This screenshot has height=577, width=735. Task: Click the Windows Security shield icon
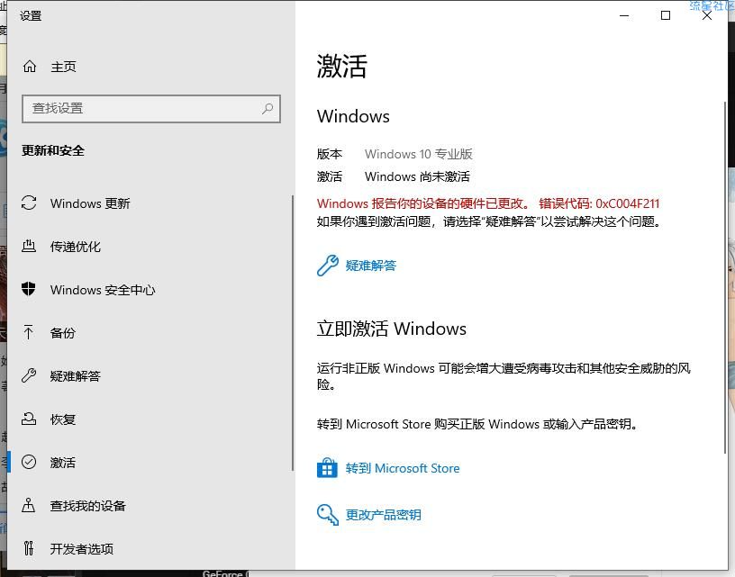tap(29, 289)
